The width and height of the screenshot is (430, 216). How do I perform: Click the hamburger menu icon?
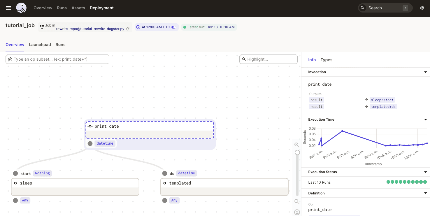pyautogui.click(x=8, y=8)
